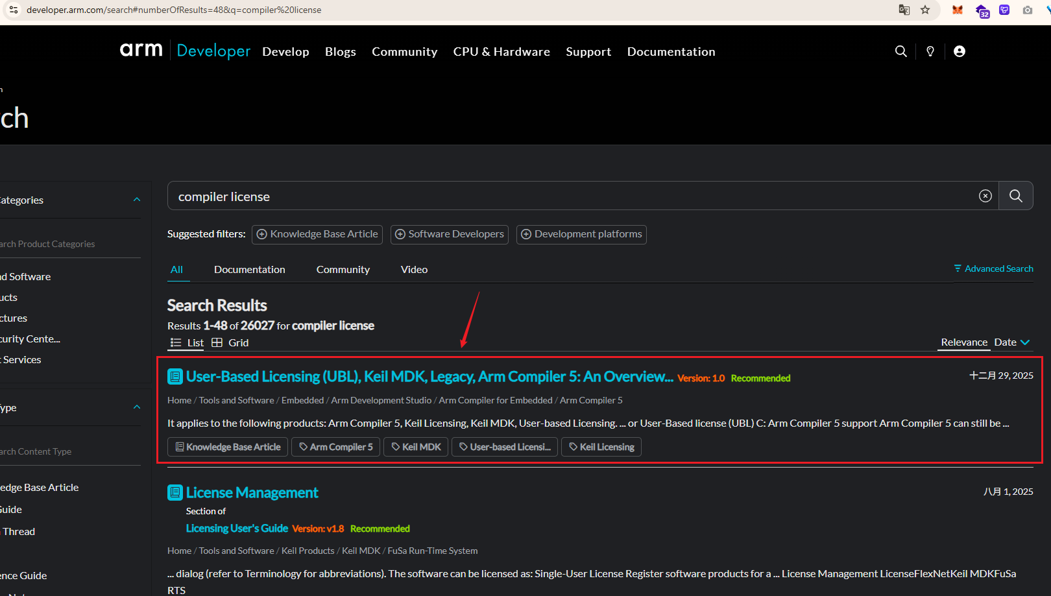
Task: Switch results to Grid view
Action: [x=230, y=342]
